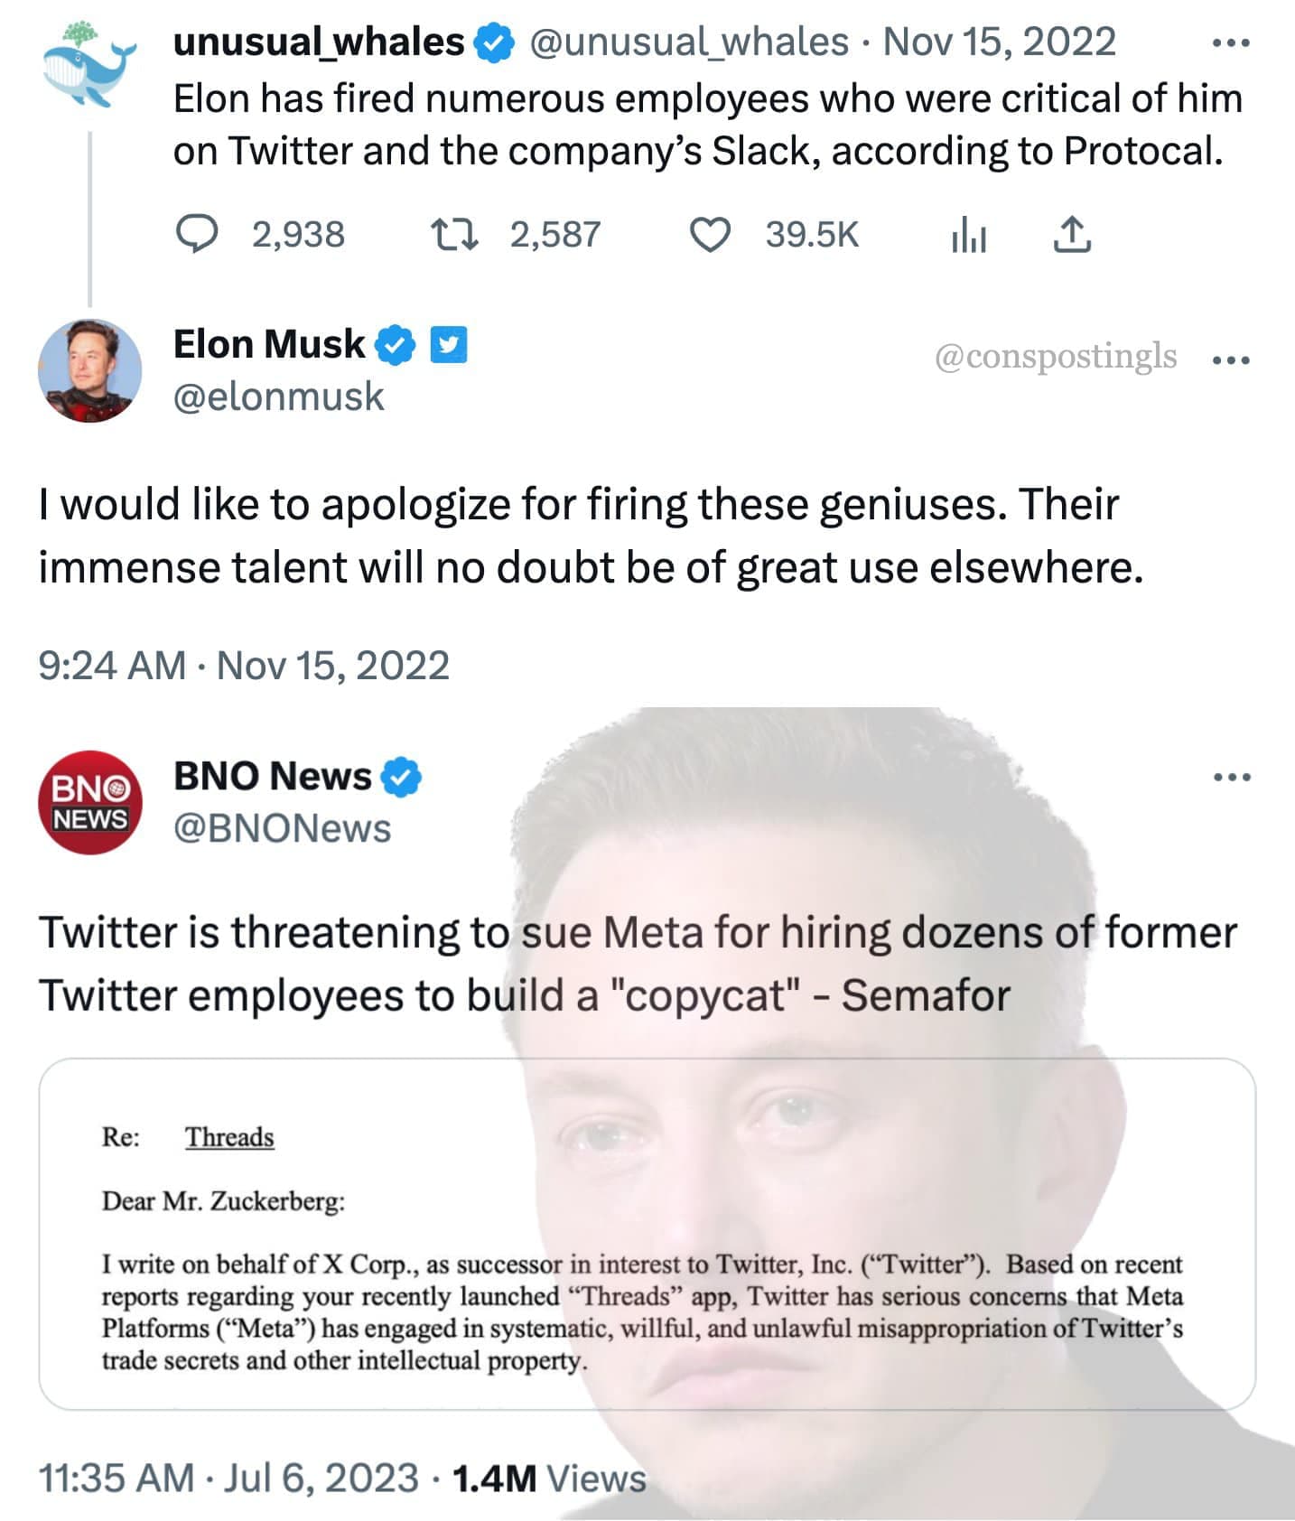Open more options on BNO News tweet
The width and height of the screenshot is (1295, 1521).
pyautogui.click(x=1231, y=777)
